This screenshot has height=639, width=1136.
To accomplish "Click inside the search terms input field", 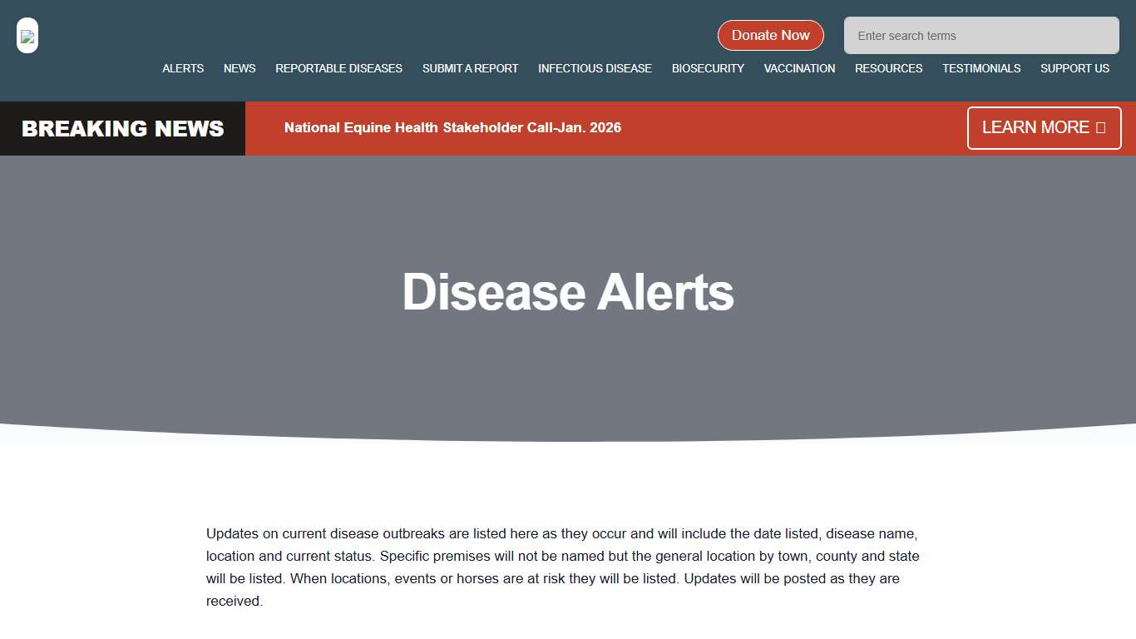I will tap(980, 36).
